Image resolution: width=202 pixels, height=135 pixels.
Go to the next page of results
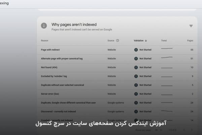[x=192, y=130]
